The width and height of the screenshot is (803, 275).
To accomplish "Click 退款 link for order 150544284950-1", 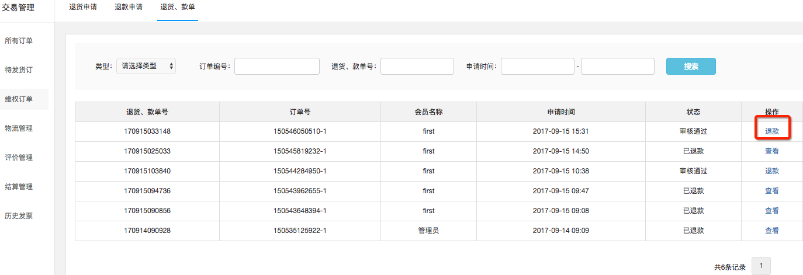I will click(772, 171).
